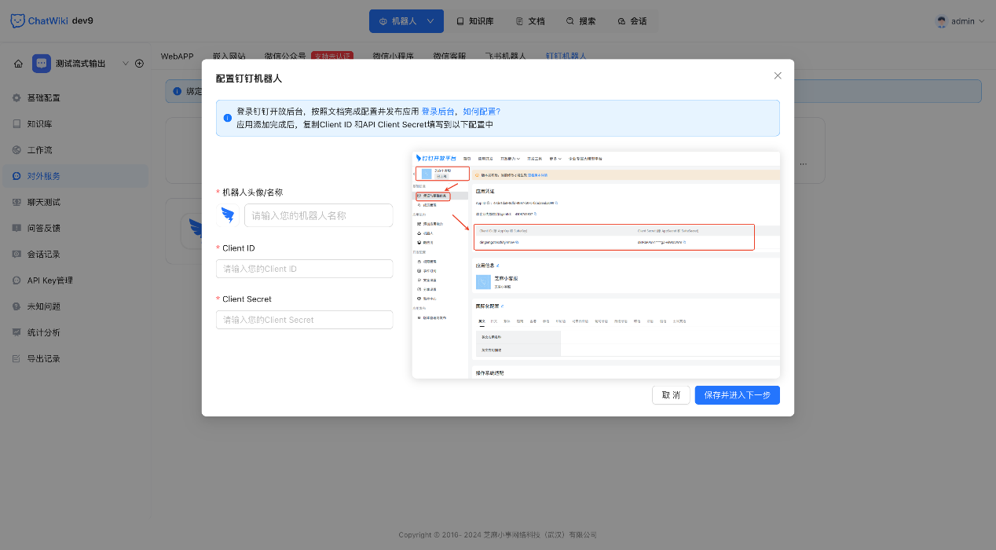Click the 对外服务 sidebar icon
The height and width of the screenshot is (550, 996).
pos(16,176)
